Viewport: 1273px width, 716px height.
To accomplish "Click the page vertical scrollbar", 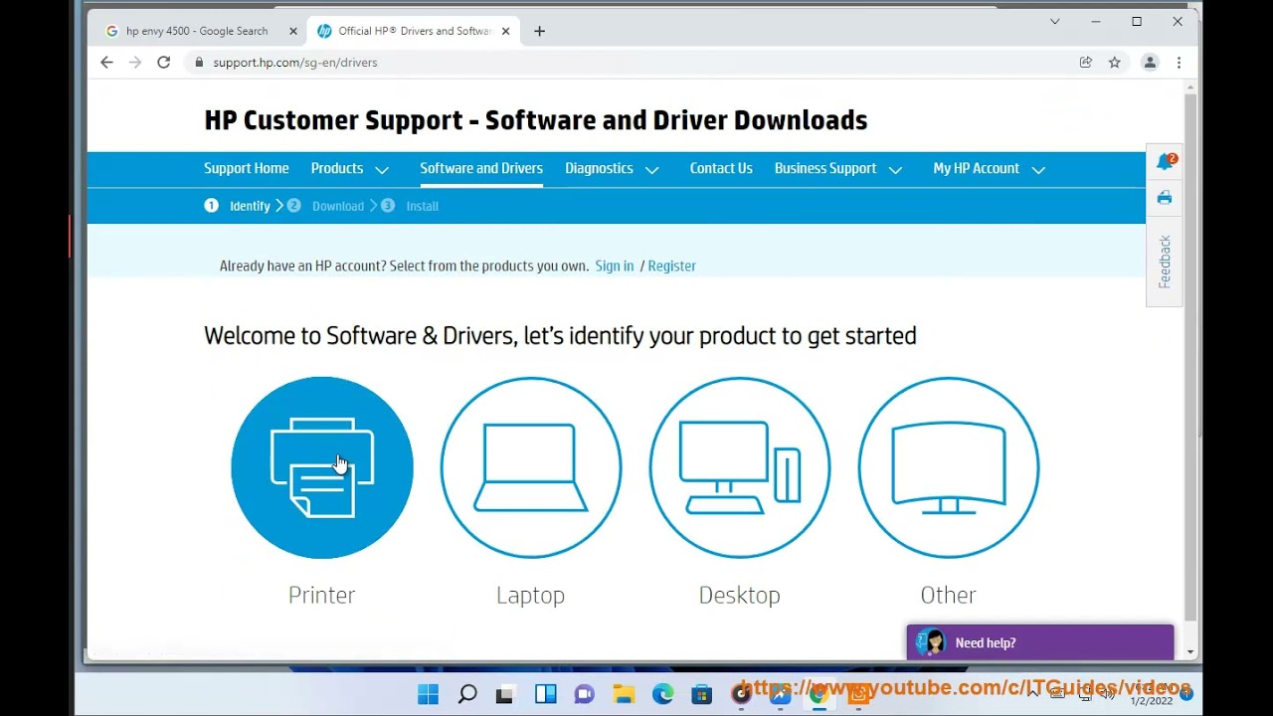I will 1190,358.
